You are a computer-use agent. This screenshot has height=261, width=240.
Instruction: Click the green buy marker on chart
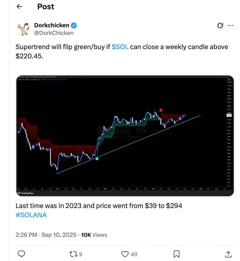[x=97, y=159]
